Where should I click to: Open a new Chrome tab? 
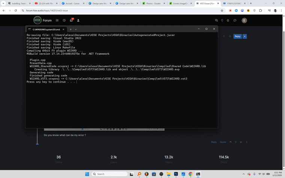click(251, 3)
